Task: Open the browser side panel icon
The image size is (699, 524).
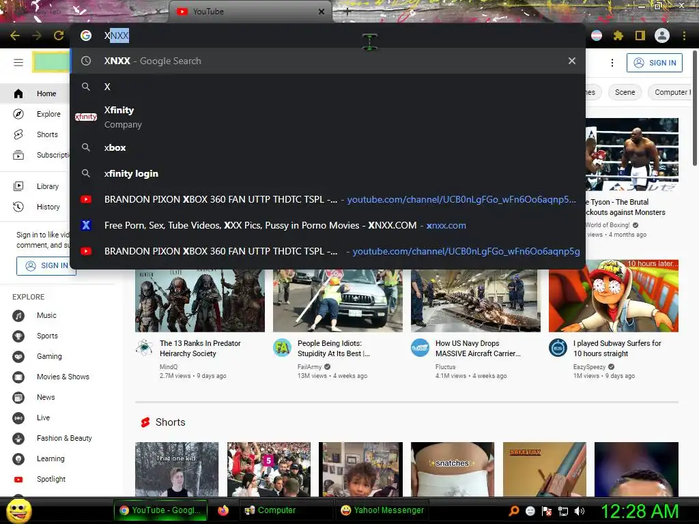Action: pos(640,35)
